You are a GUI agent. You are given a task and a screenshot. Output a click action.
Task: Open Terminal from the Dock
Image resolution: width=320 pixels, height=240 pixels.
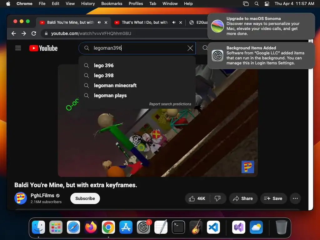click(x=178, y=227)
